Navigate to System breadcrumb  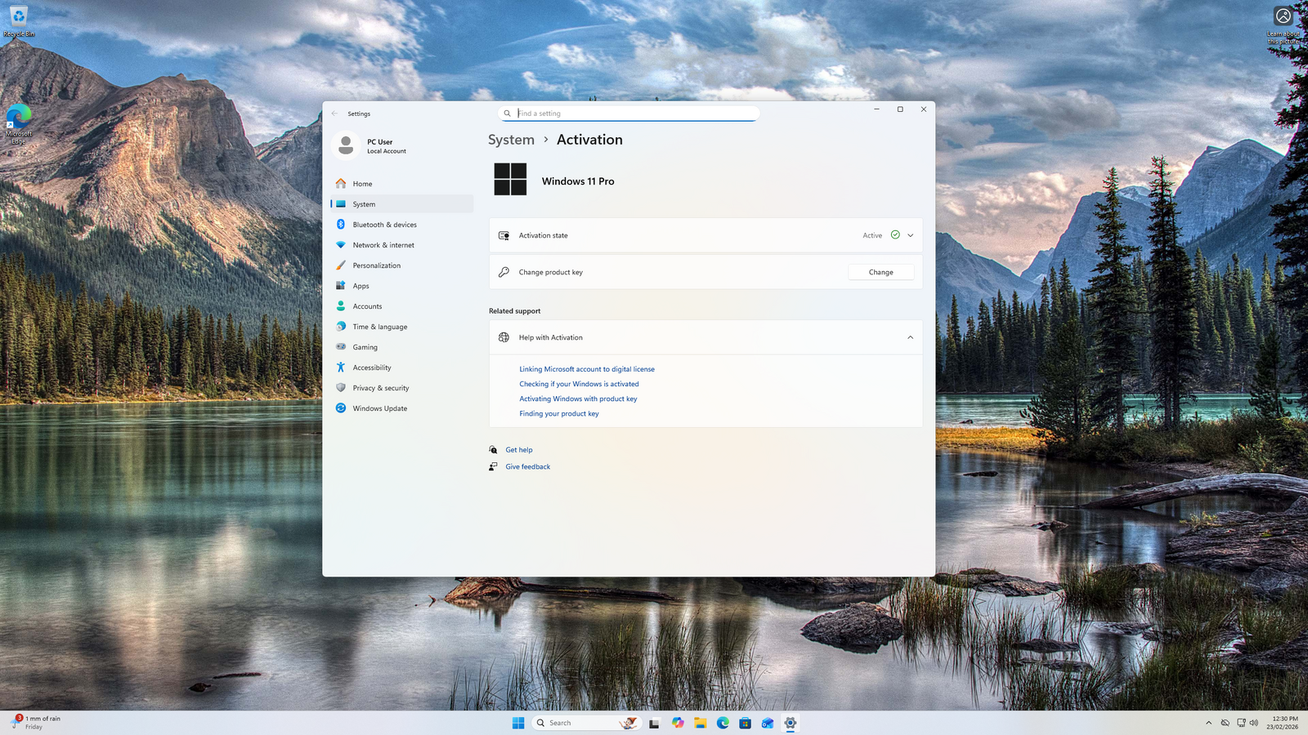click(x=511, y=140)
